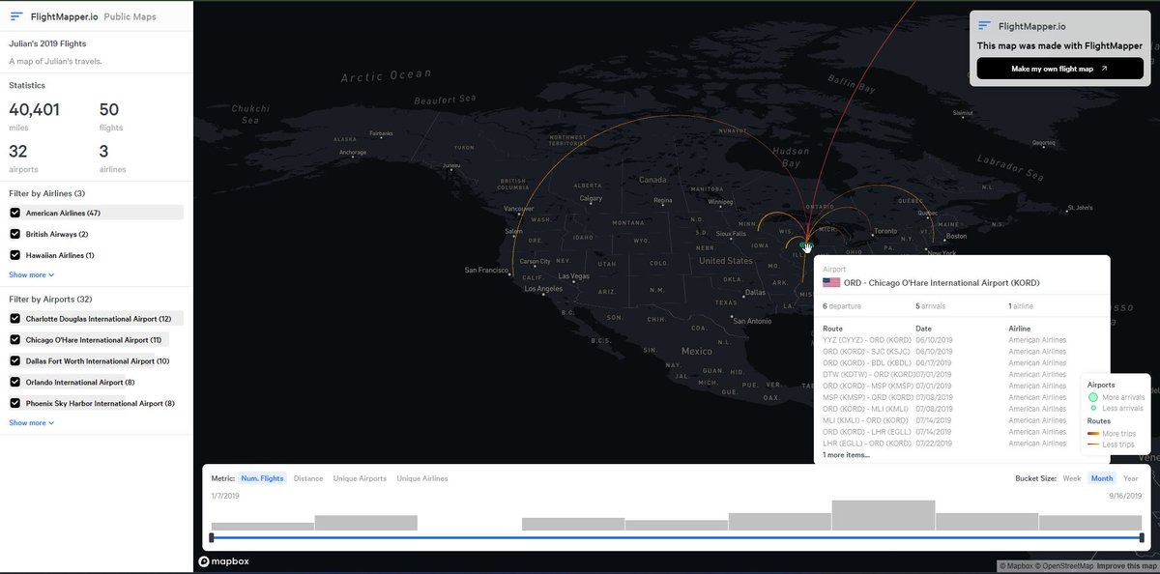Viewport: 1160px width, 574px height.
Task: Click the 50 flights statistic
Action: pos(110,116)
